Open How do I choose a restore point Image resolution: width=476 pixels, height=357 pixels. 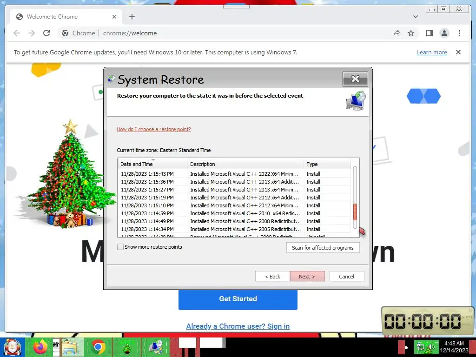[154, 129]
